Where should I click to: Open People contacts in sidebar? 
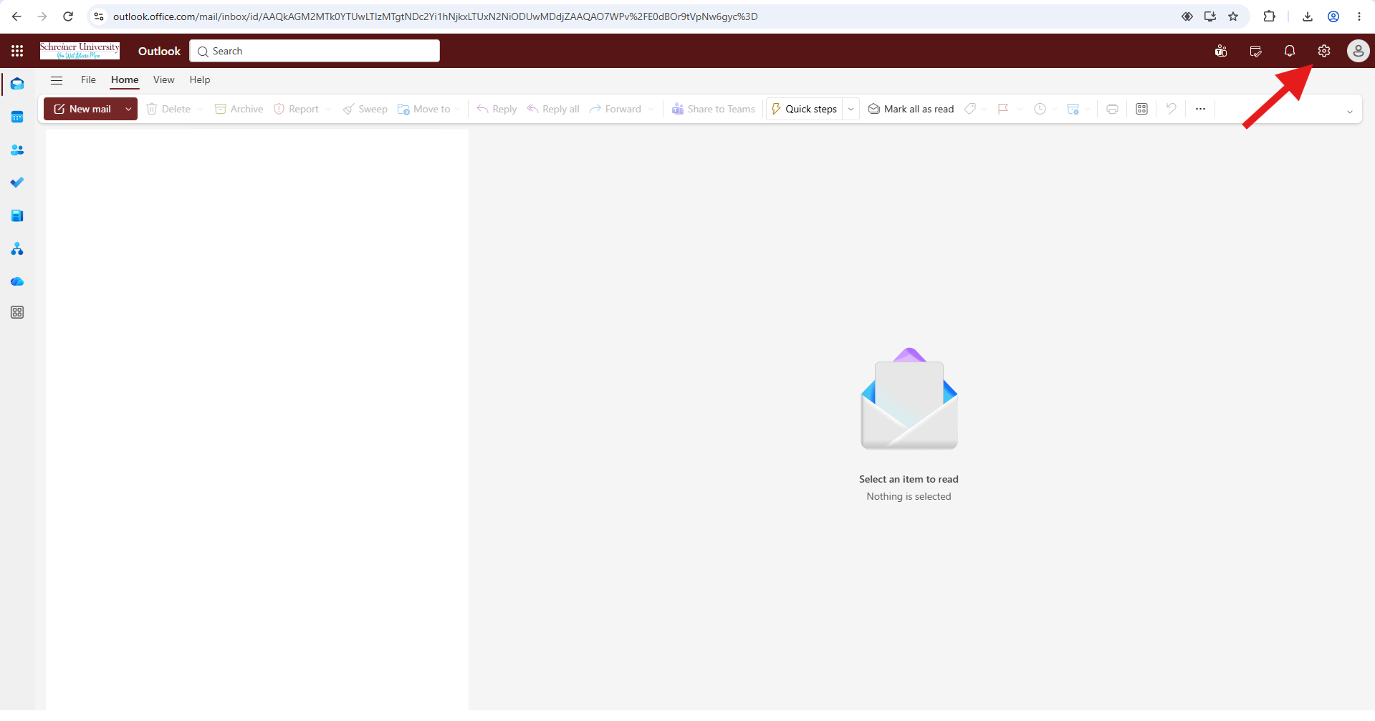17,150
